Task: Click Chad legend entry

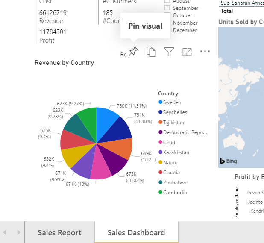Action: coord(169,143)
